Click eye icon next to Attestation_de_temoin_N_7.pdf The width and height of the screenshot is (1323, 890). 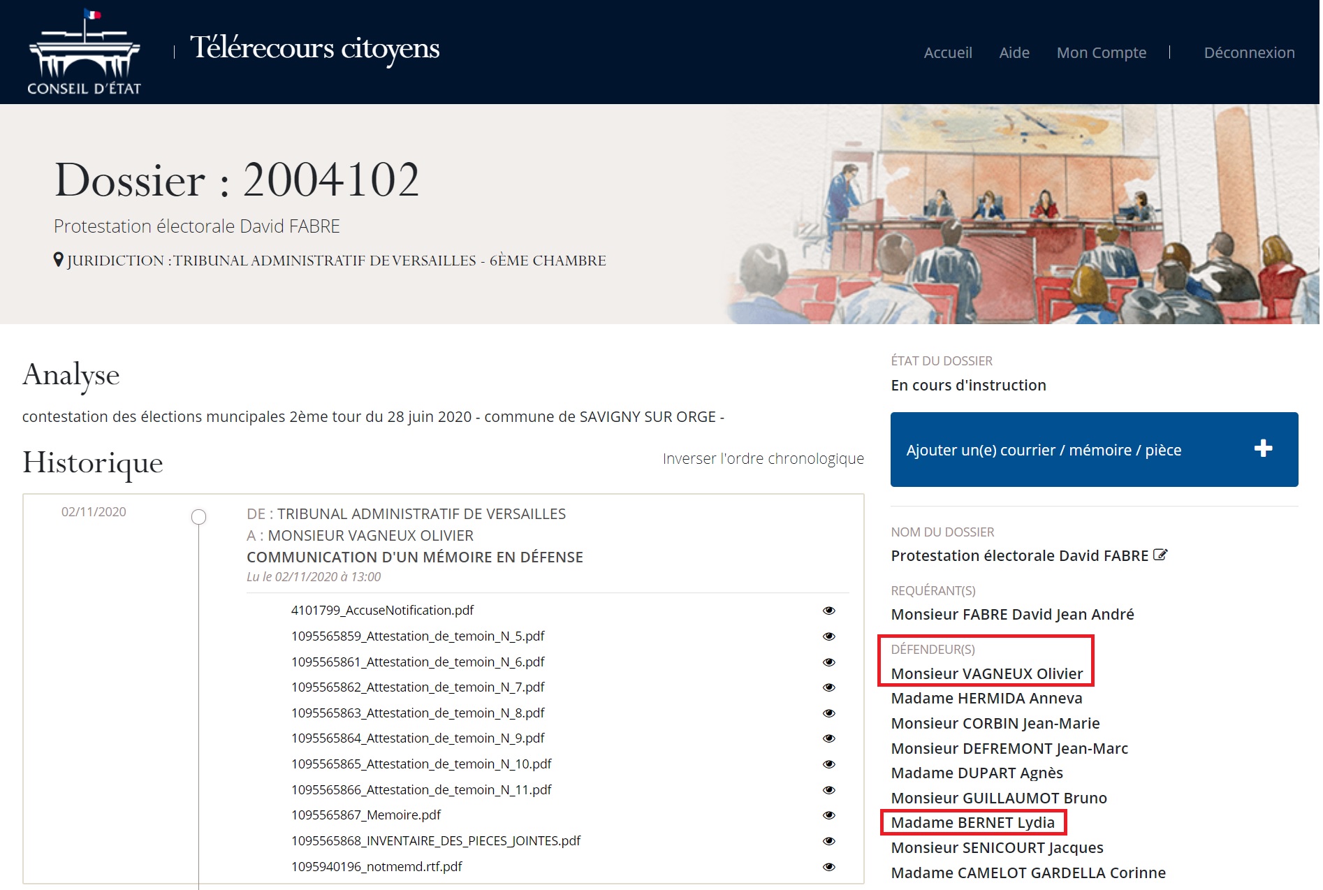829,687
